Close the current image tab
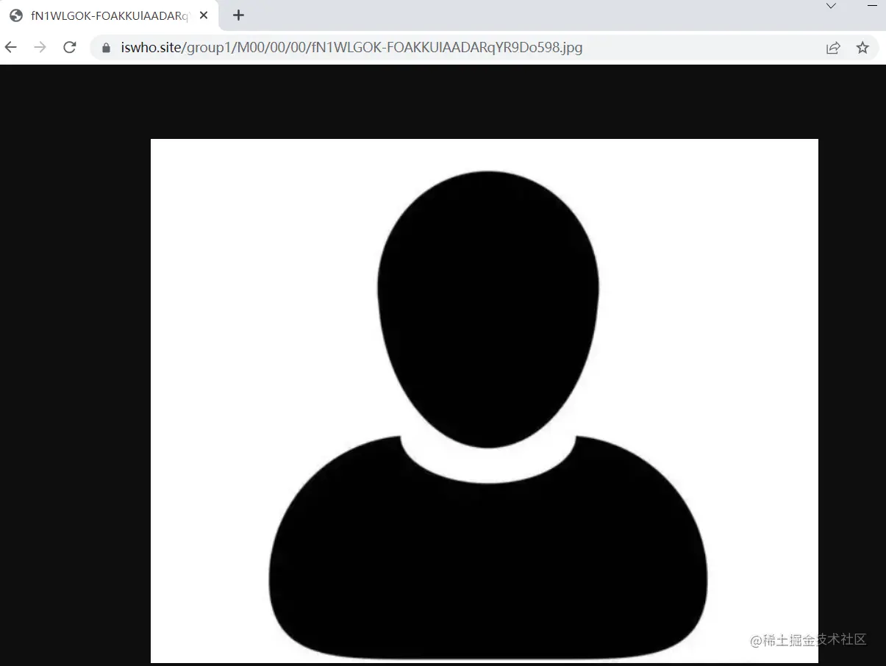This screenshot has width=886, height=666. 204,15
